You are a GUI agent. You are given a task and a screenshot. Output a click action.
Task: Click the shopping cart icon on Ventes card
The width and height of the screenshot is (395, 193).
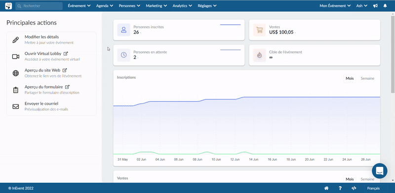coord(260,30)
